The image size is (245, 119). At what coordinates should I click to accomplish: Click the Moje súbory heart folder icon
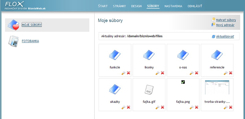13,25
